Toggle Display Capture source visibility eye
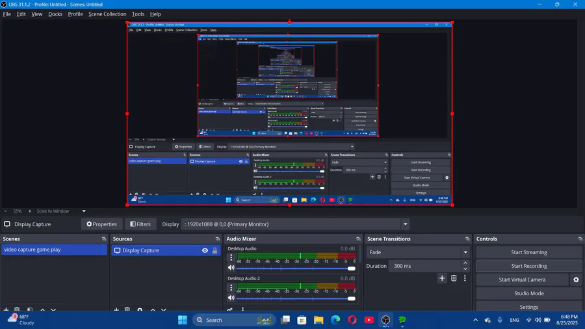The height and width of the screenshot is (329, 585). tap(205, 250)
